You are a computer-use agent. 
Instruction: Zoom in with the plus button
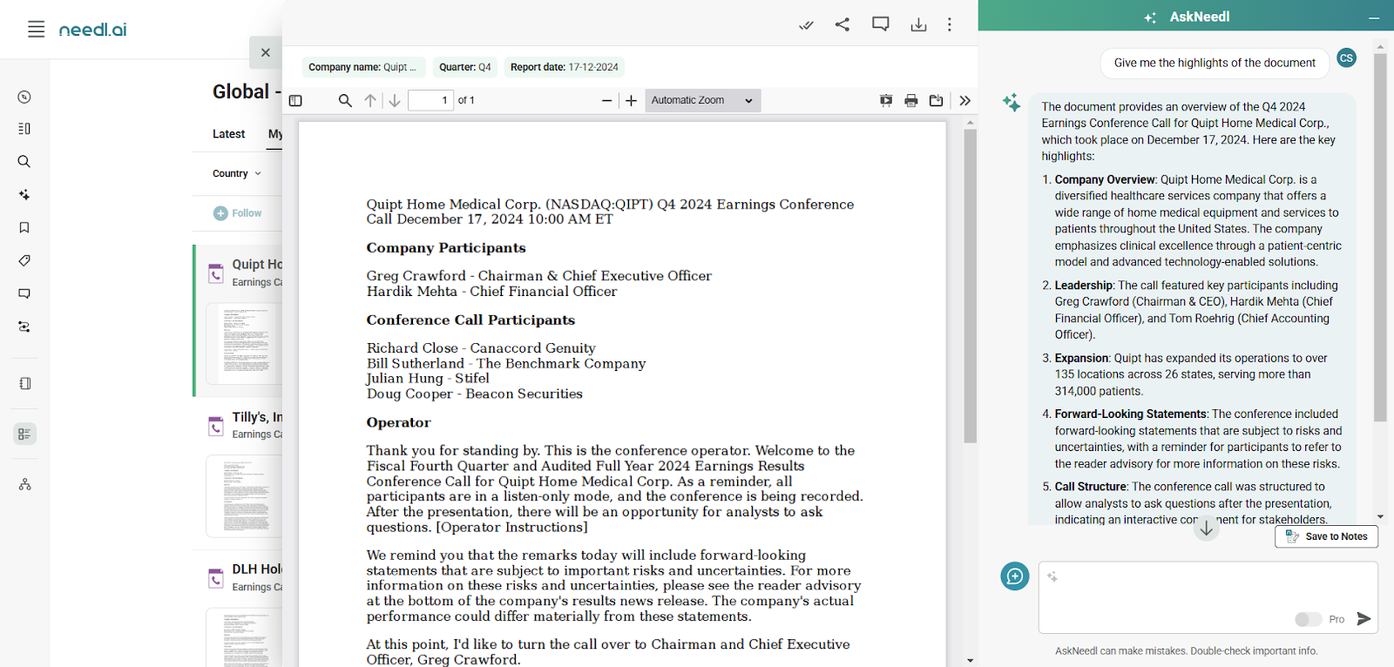[x=632, y=101]
